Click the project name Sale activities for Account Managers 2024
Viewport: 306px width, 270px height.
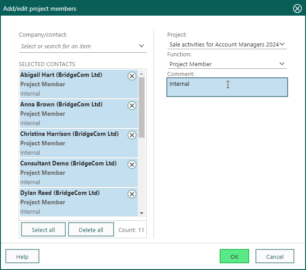(224, 44)
